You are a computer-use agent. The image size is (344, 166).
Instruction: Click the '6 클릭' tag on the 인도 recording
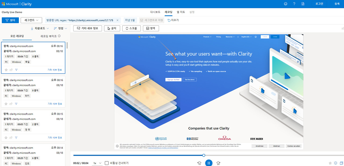pos(35,158)
